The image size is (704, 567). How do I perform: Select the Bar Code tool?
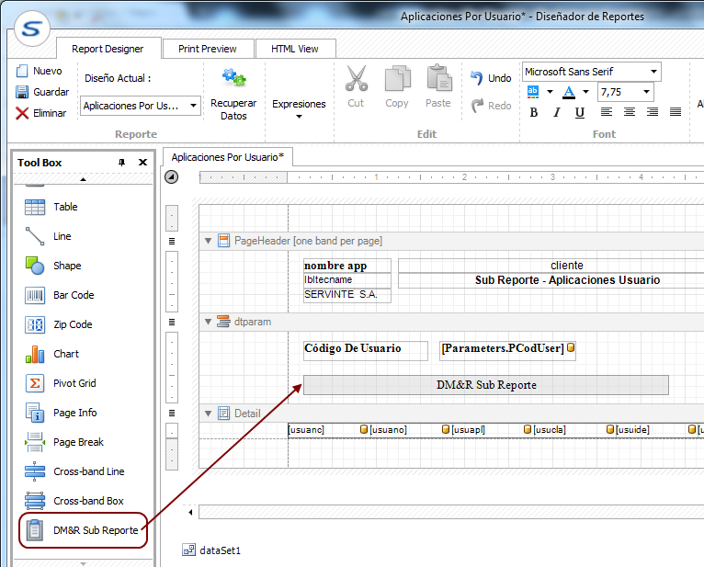(73, 295)
